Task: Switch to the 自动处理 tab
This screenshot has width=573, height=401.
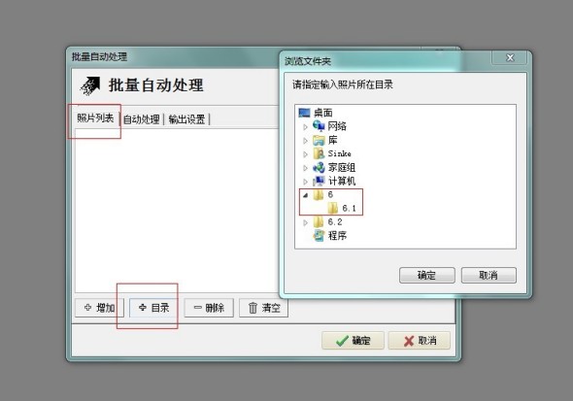Action: pyautogui.click(x=142, y=119)
